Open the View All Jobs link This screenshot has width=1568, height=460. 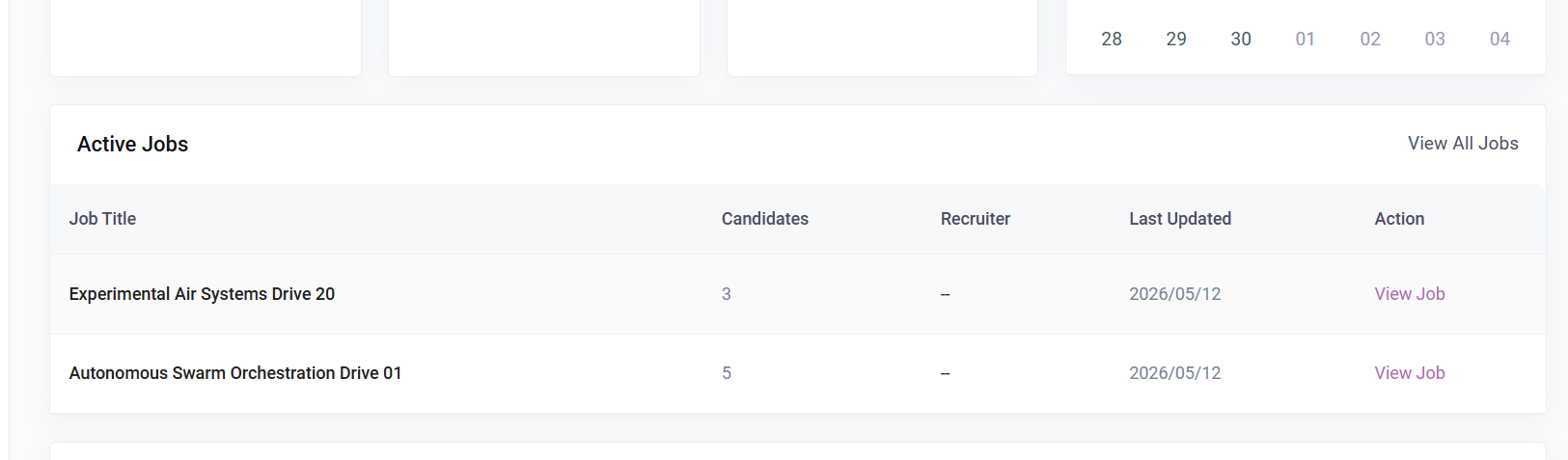(x=1463, y=144)
